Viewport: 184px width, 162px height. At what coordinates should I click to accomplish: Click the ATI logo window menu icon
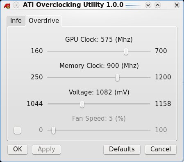pos(7,5)
